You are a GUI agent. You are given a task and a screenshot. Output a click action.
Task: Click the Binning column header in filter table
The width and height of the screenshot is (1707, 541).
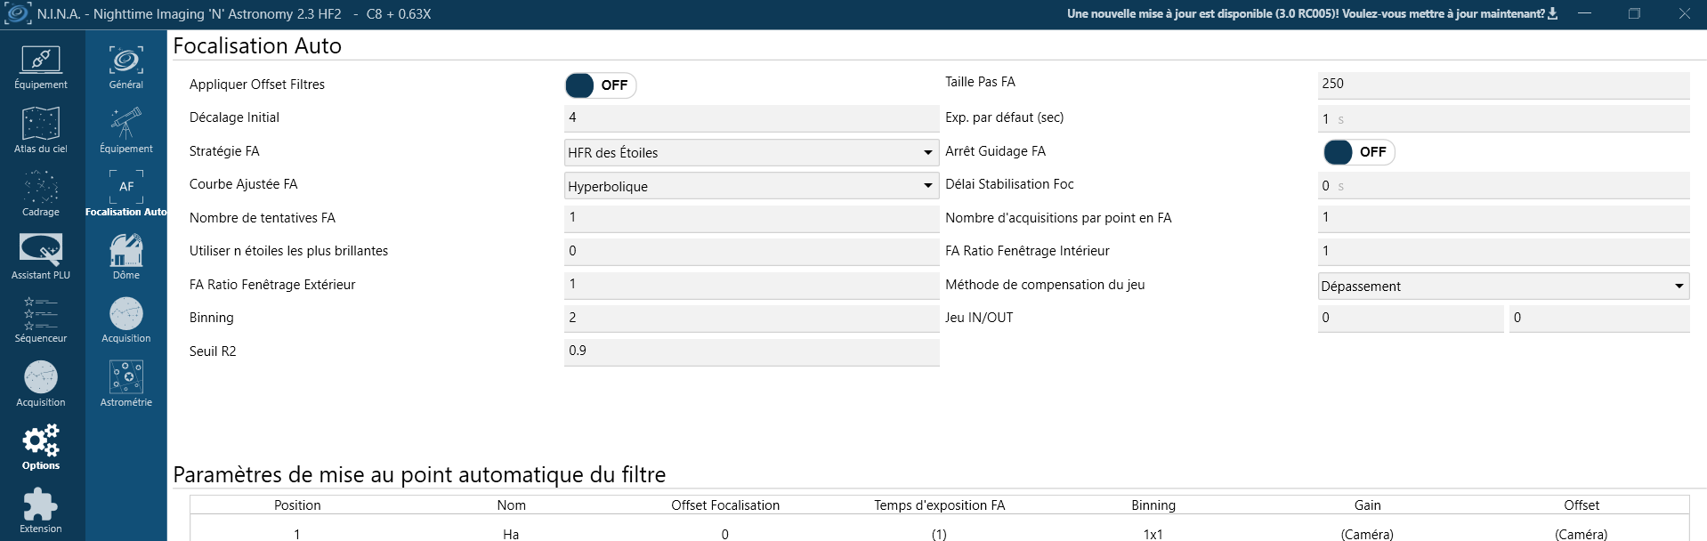(x=1153, y=505)
